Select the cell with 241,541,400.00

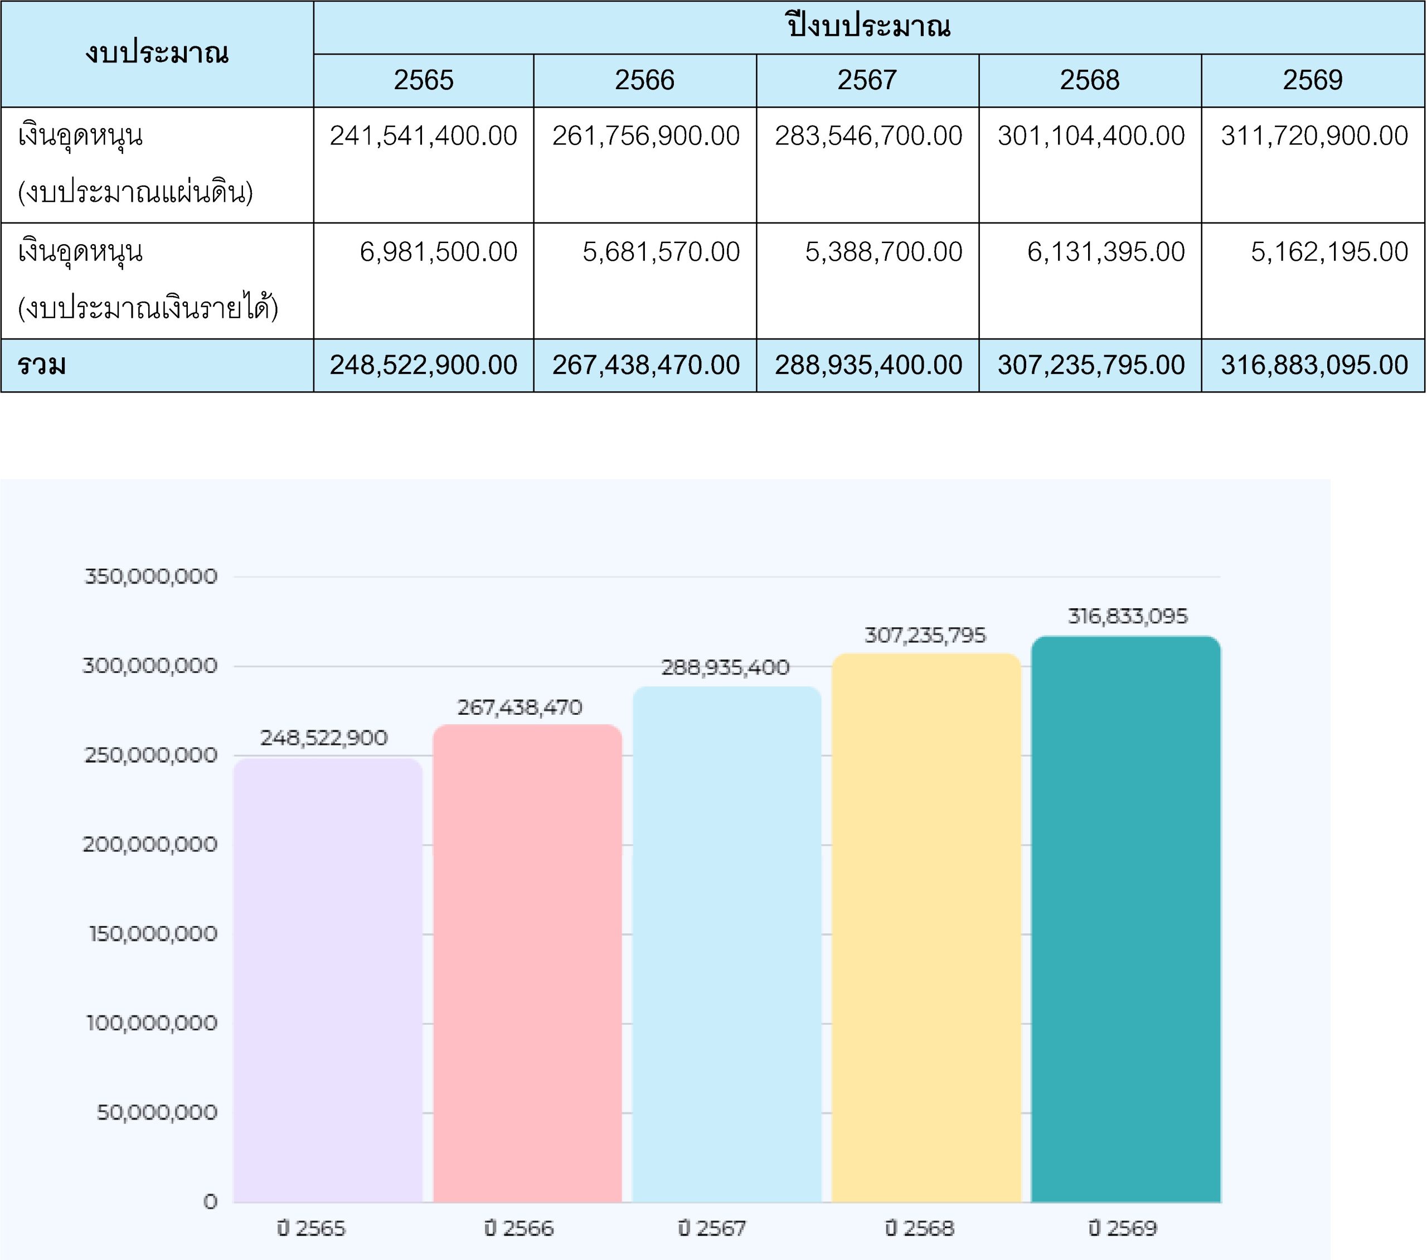[x=423, y=135]
